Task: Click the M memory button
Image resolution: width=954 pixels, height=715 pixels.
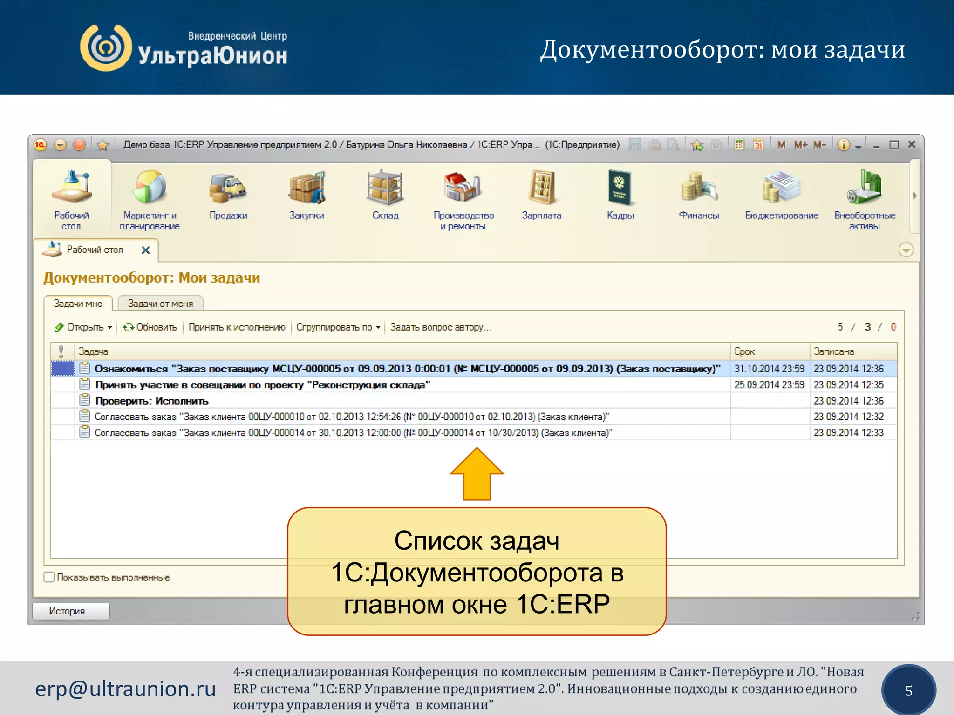Action: tap(781, 145)
